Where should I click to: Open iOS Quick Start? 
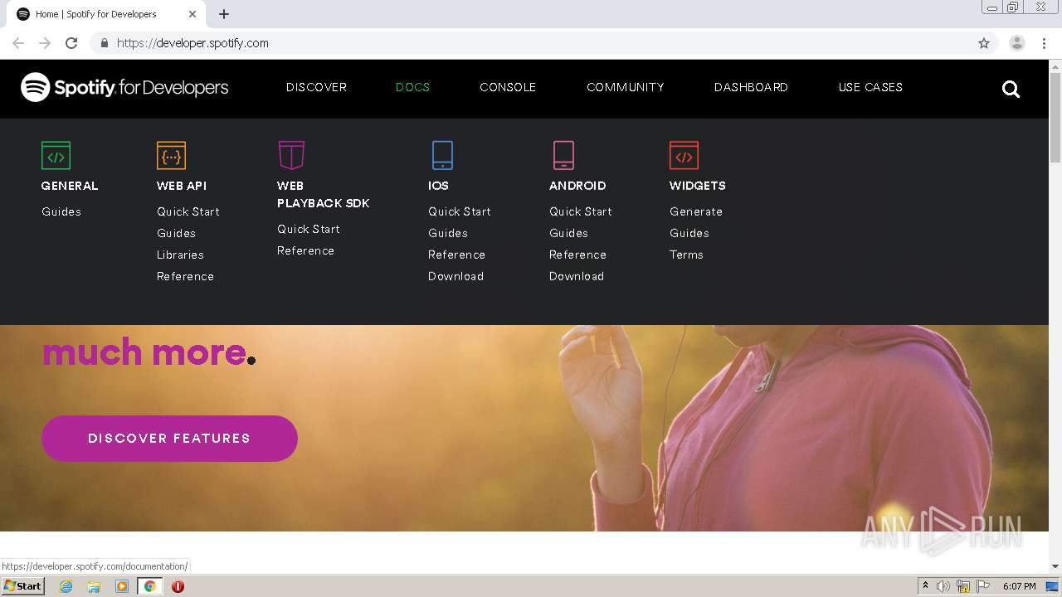point(460,211)
